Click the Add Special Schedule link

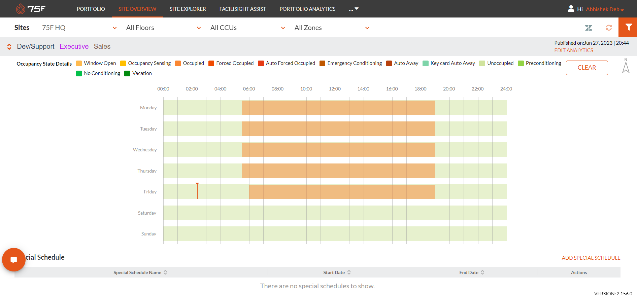[591, 258]
